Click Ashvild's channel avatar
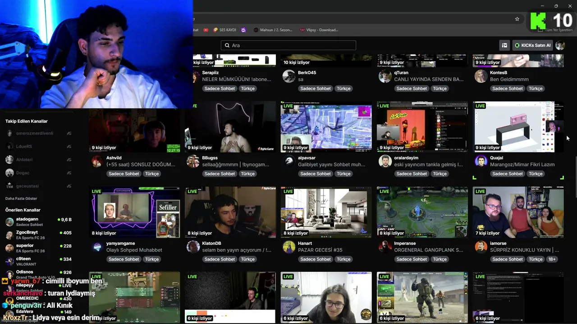The image size is (577, 324). tap(97, 162)
